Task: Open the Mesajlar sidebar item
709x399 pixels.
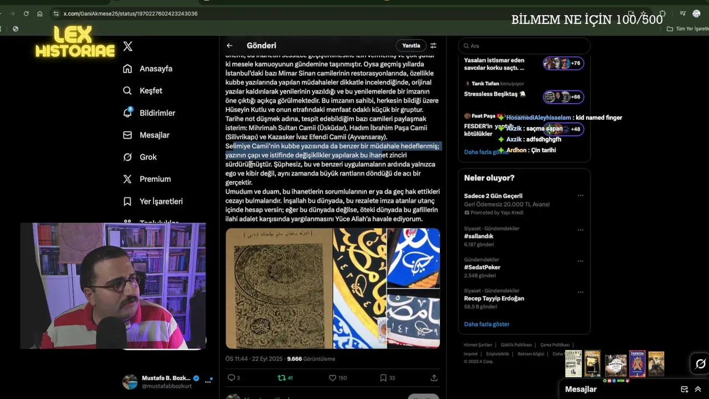Action: click(146, 135)
